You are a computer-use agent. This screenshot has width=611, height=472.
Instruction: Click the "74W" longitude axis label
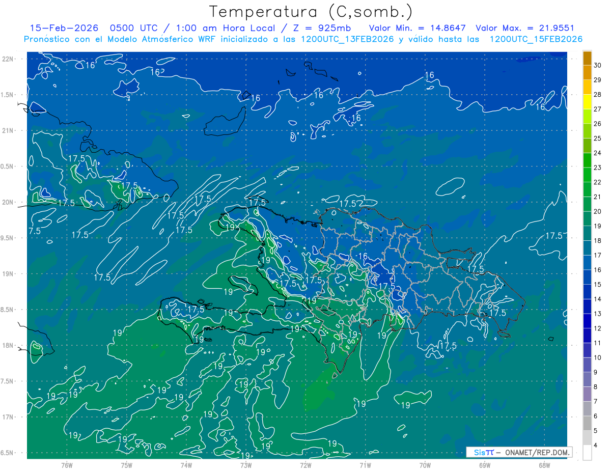pyautogui.click(x=186, y=465)
